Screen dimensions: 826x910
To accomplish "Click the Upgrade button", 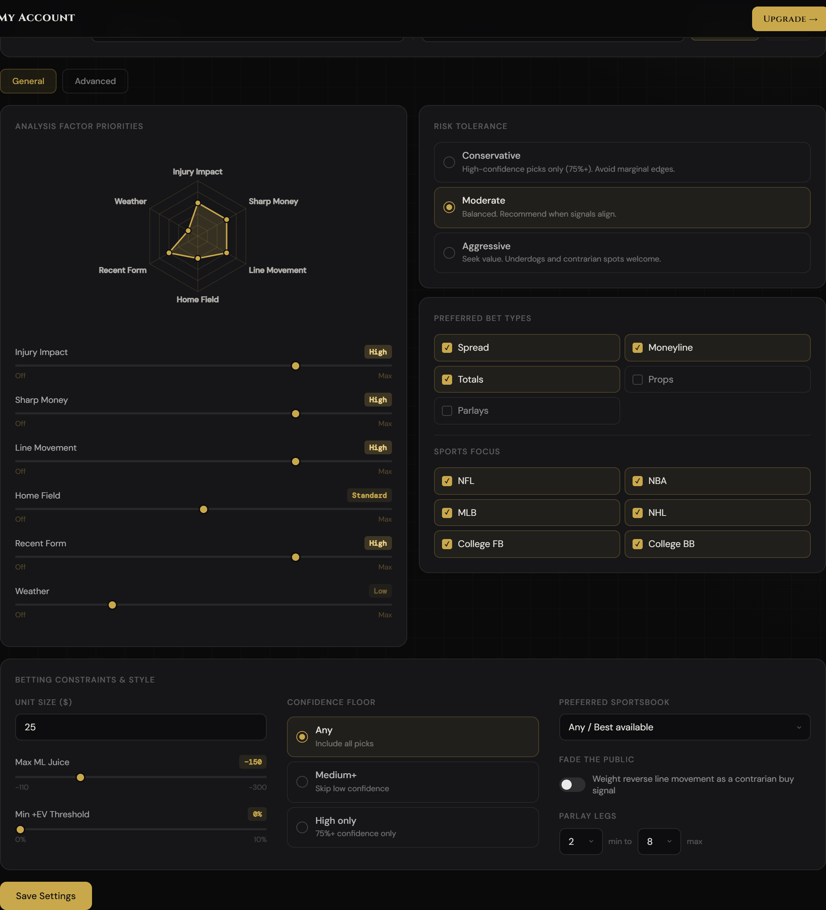I will [789, 19].
